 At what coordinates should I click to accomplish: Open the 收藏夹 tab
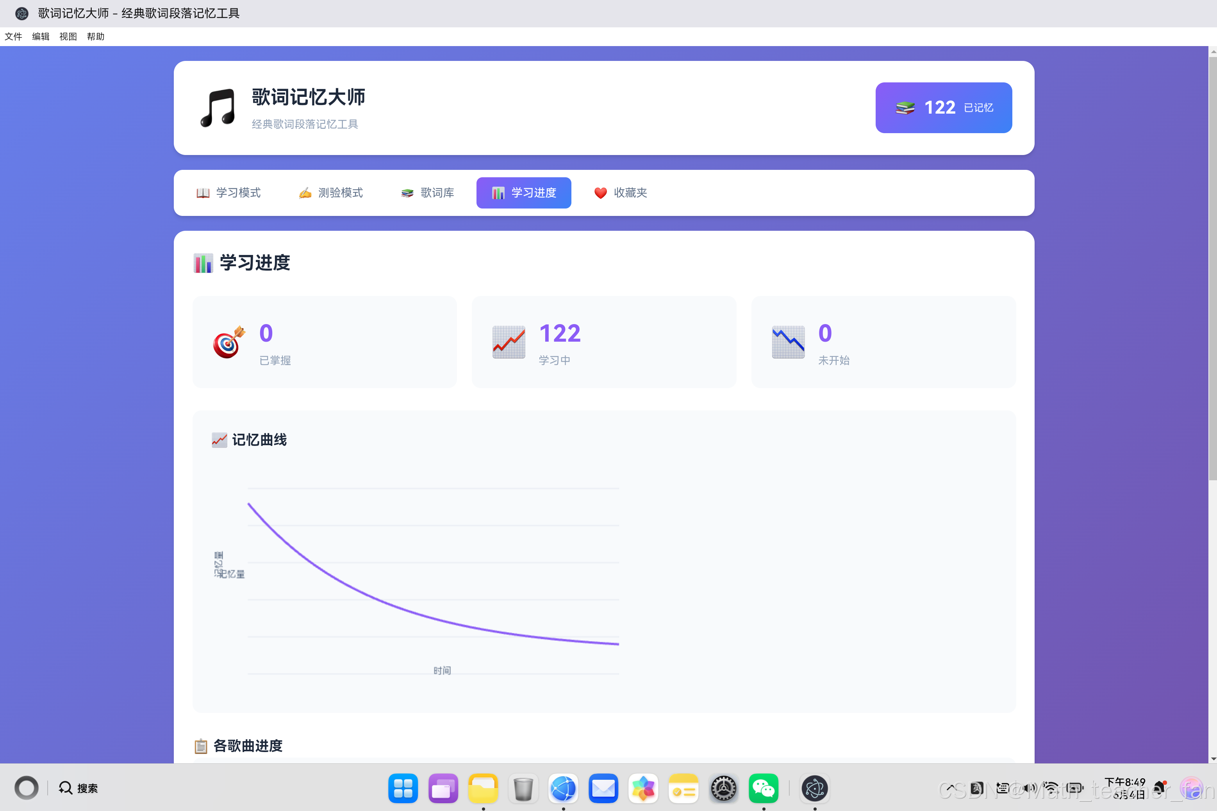[620, 193]
